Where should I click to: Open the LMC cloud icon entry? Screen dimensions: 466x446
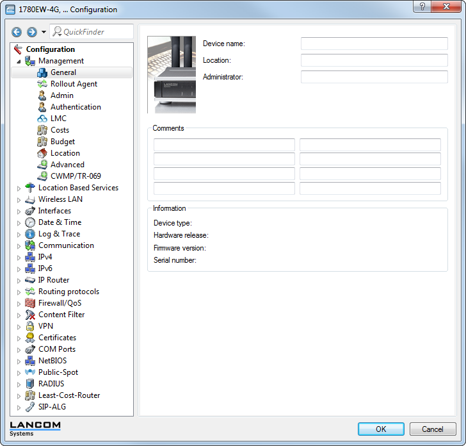[x=42, y=119]
